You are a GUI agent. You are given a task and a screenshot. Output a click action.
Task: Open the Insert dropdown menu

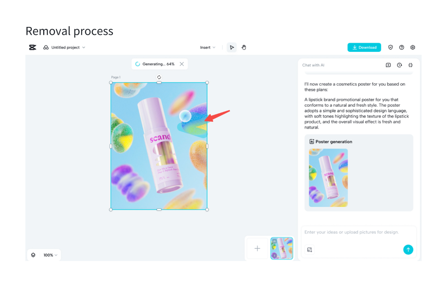pyautogui.click(x=208, y=47)
